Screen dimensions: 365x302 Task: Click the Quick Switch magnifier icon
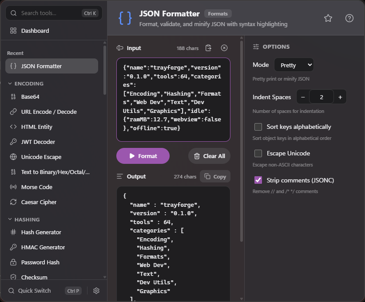point(11,290)
